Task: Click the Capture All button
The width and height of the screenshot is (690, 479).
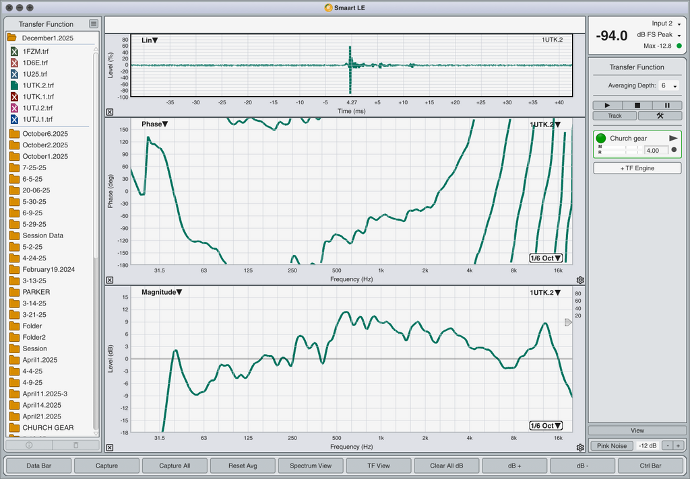Action: point(175,466)
